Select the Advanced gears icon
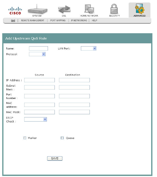The width and height of the screenshot is (157, 177). tap(140, 9)
